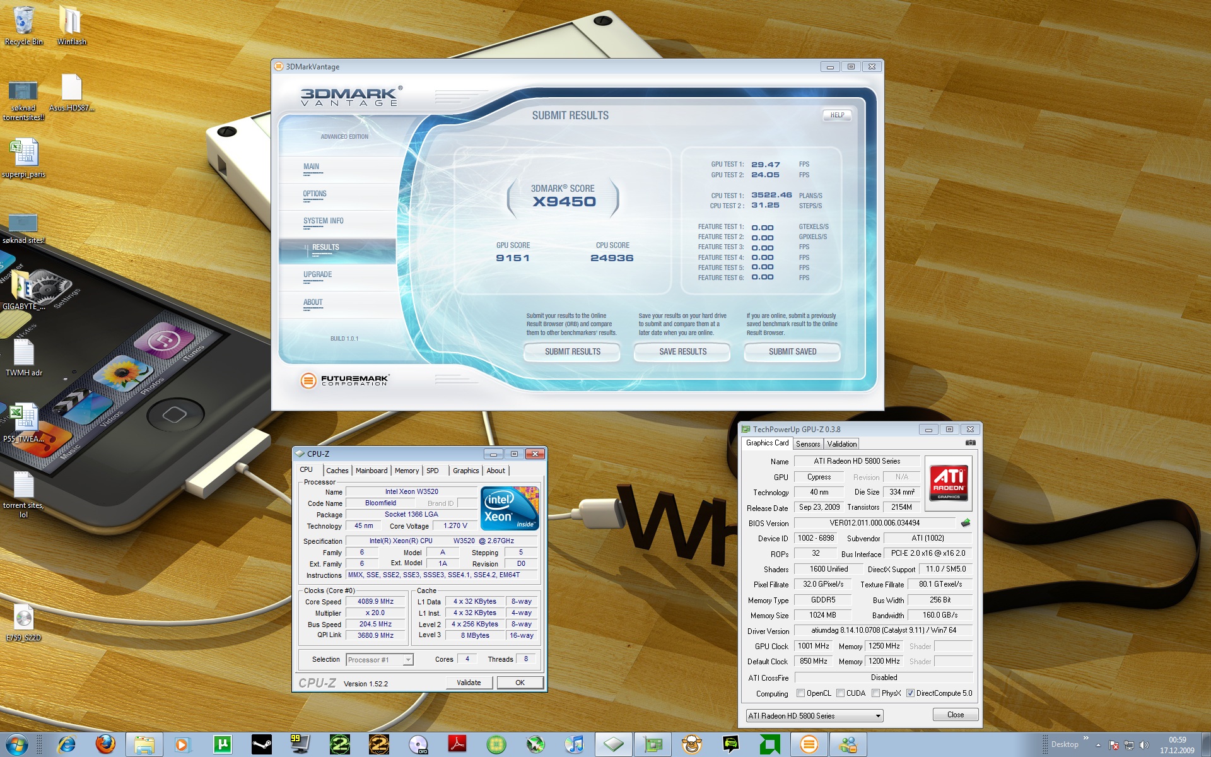Switch to the Memory tab in CPU-Z
This screenshot has height=757, width=1211.
click(407, 471)
